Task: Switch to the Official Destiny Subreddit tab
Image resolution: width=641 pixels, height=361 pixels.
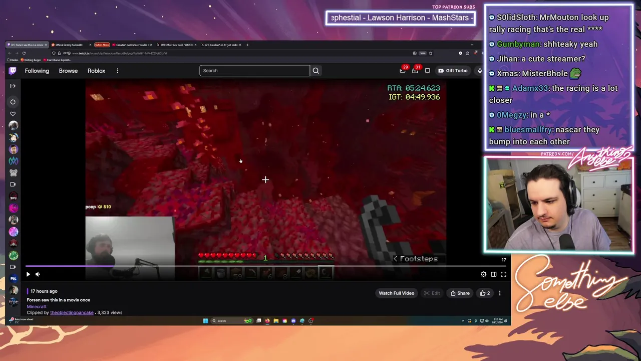Action: coord(69,45)
